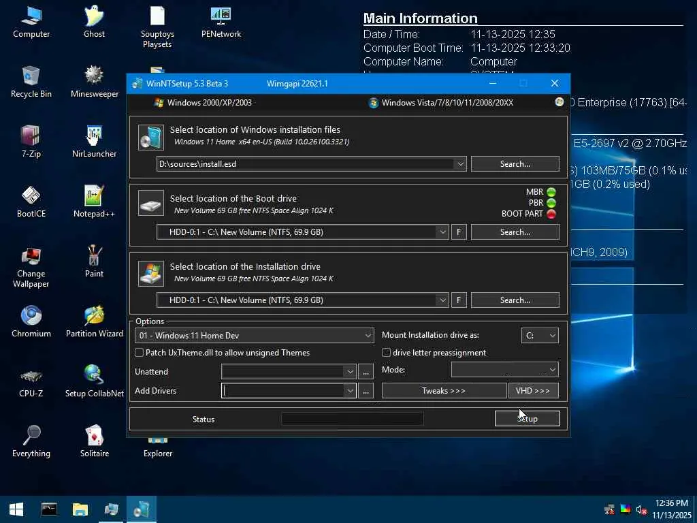Click the Windows Start button
Screen dimensions: 697x523
point(16,509)
